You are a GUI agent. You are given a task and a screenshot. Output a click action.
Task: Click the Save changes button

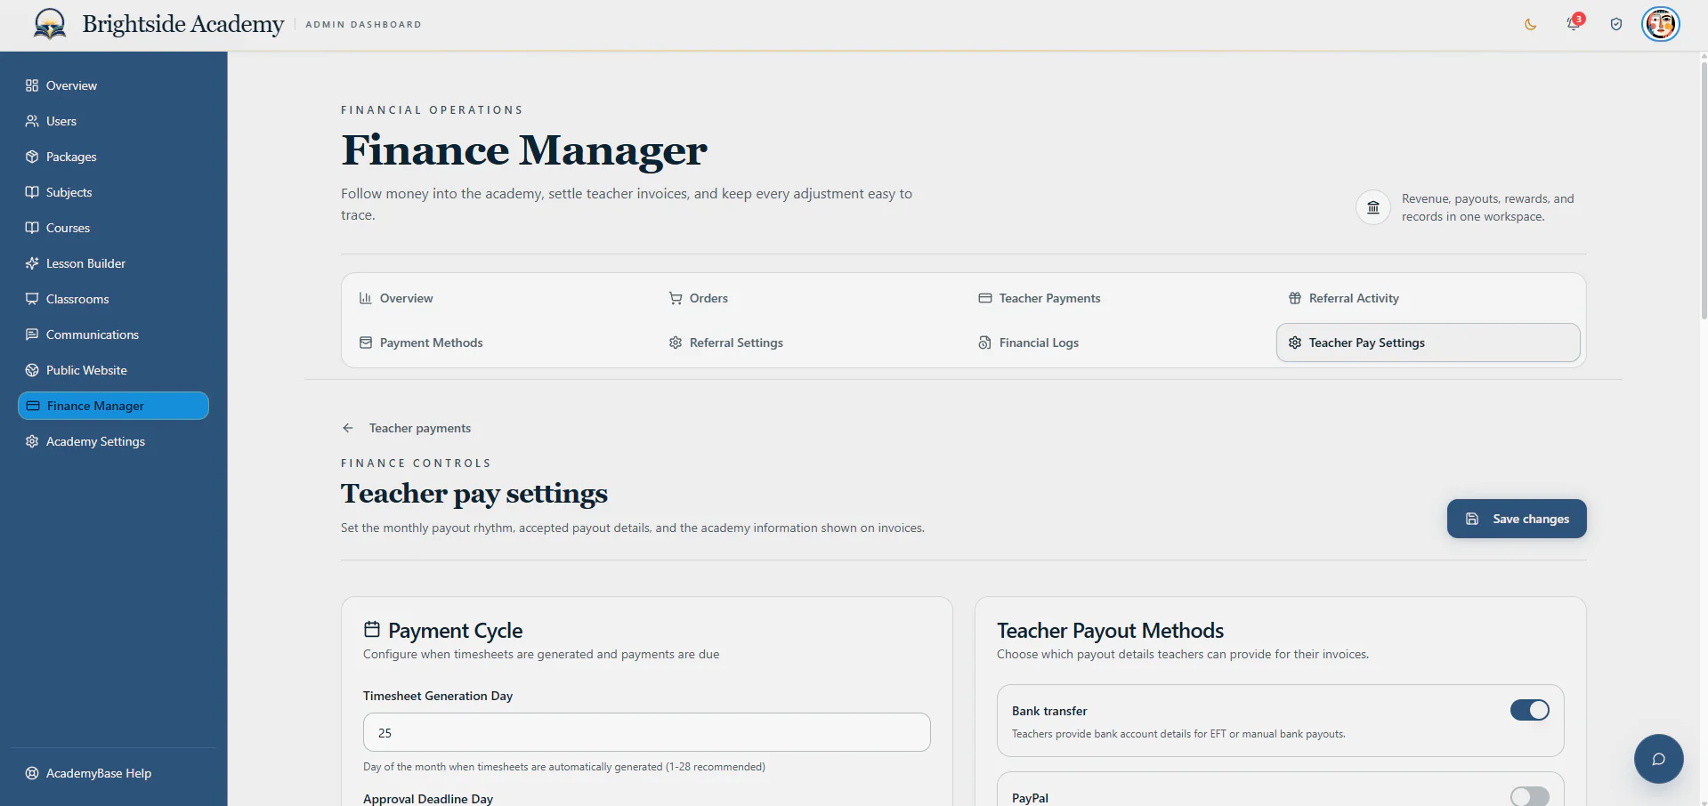point(1517,519)
